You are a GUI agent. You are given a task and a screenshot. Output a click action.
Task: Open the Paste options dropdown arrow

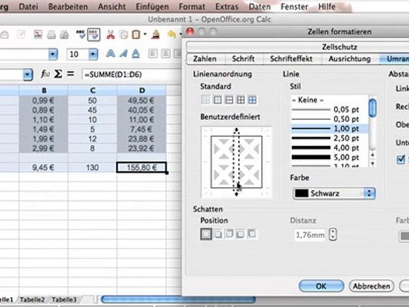(x=145, y=34)
